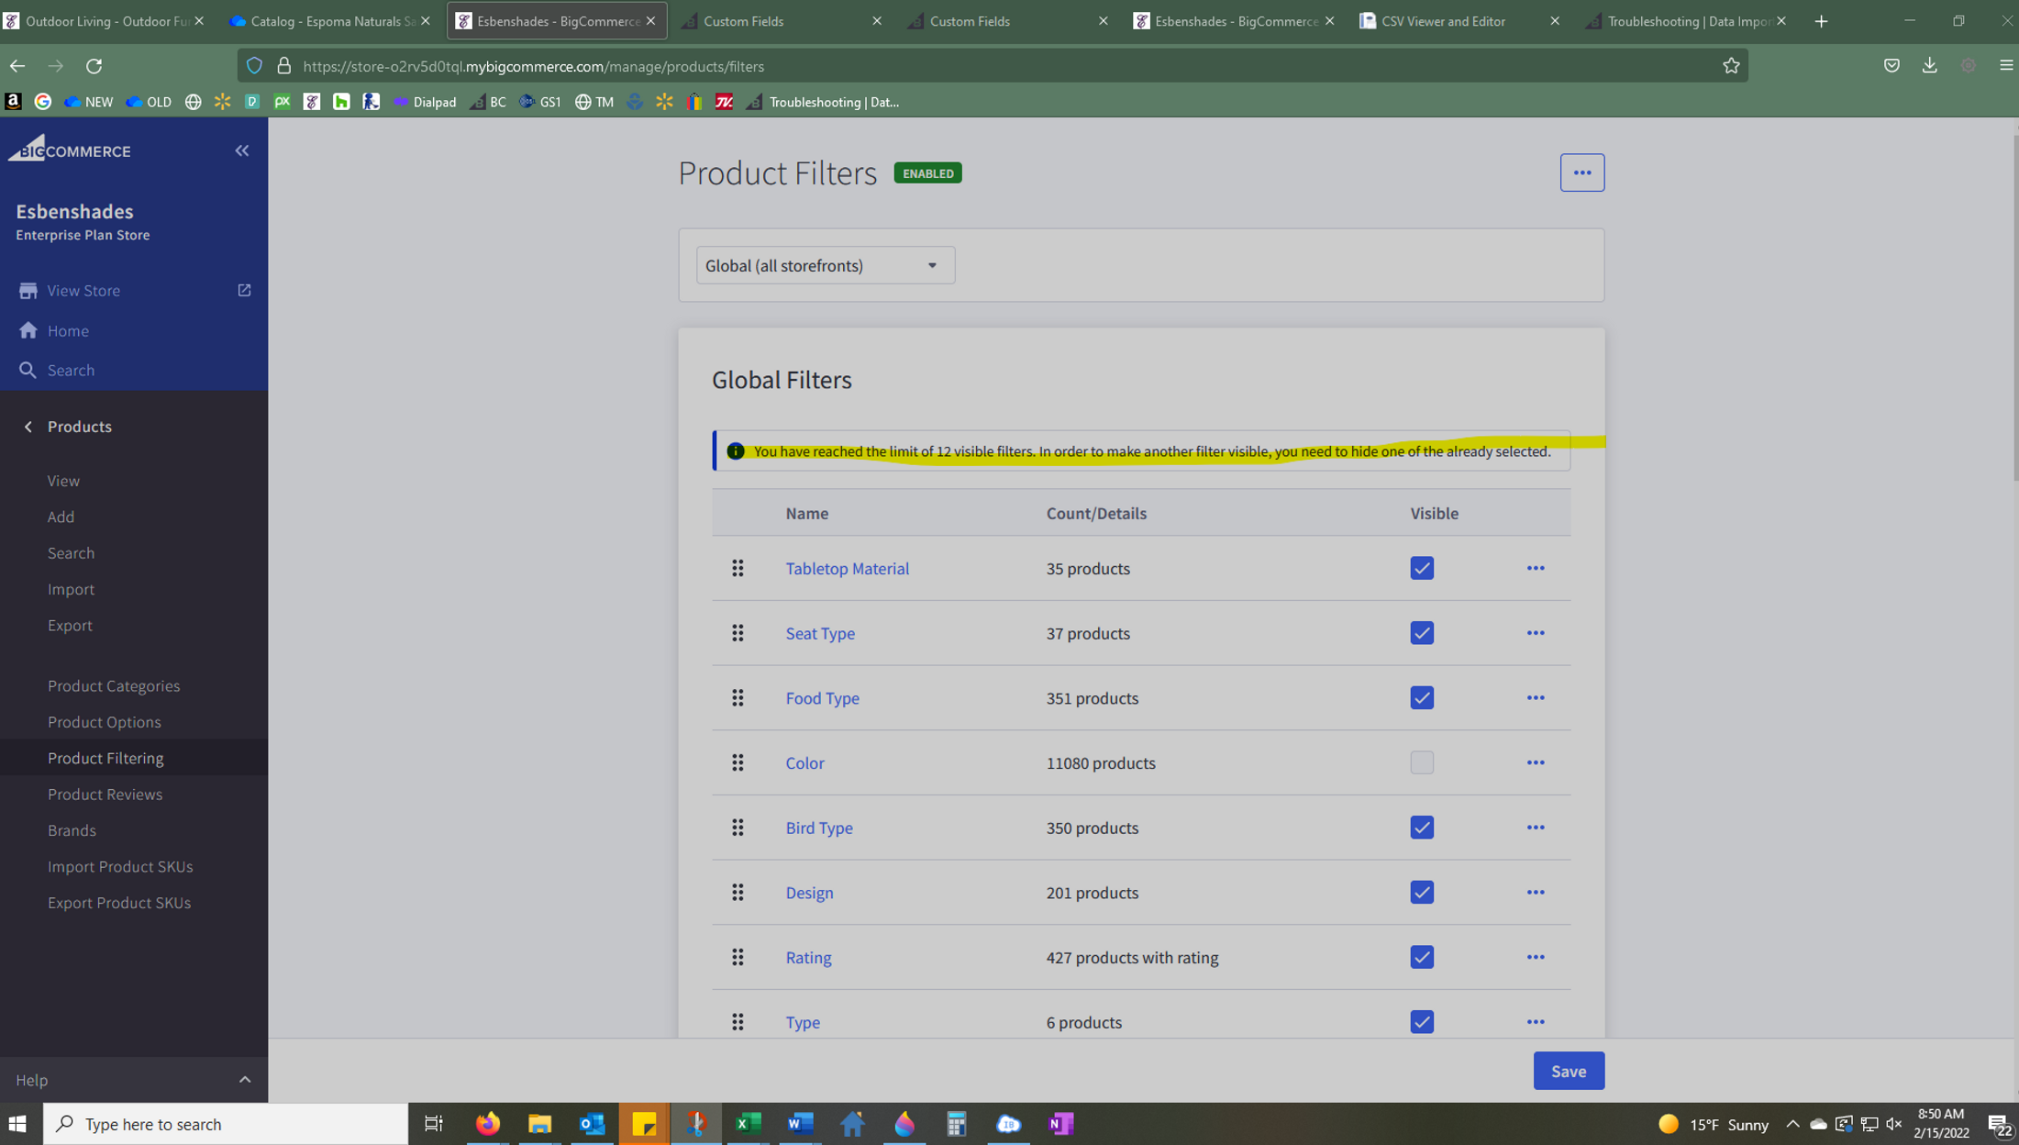Grab the drag handle for Seat Type
This screenshot has height=1145, width=2019.
(x=738, y=633)
